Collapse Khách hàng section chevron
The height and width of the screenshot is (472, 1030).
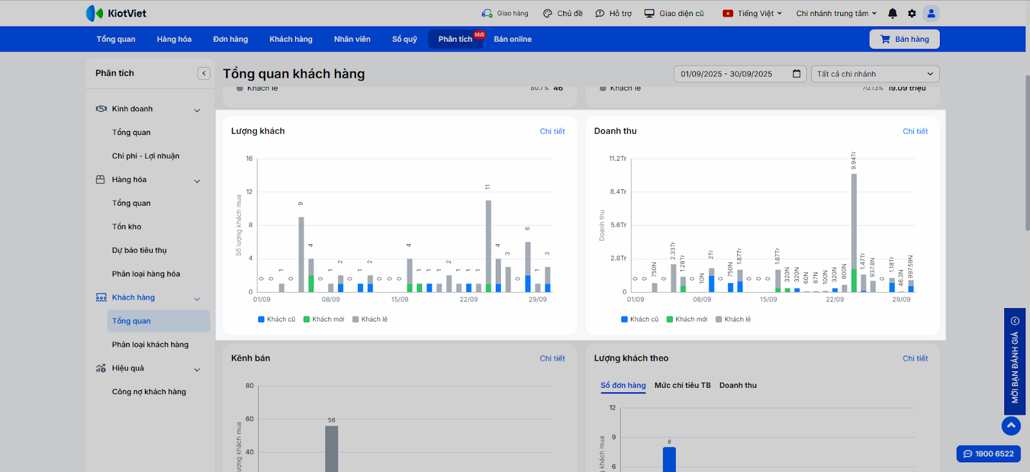pyautogui.click(x=197, y=298)
